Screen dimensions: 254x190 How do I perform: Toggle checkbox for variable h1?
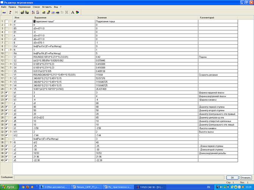click(x=6, y=128)
